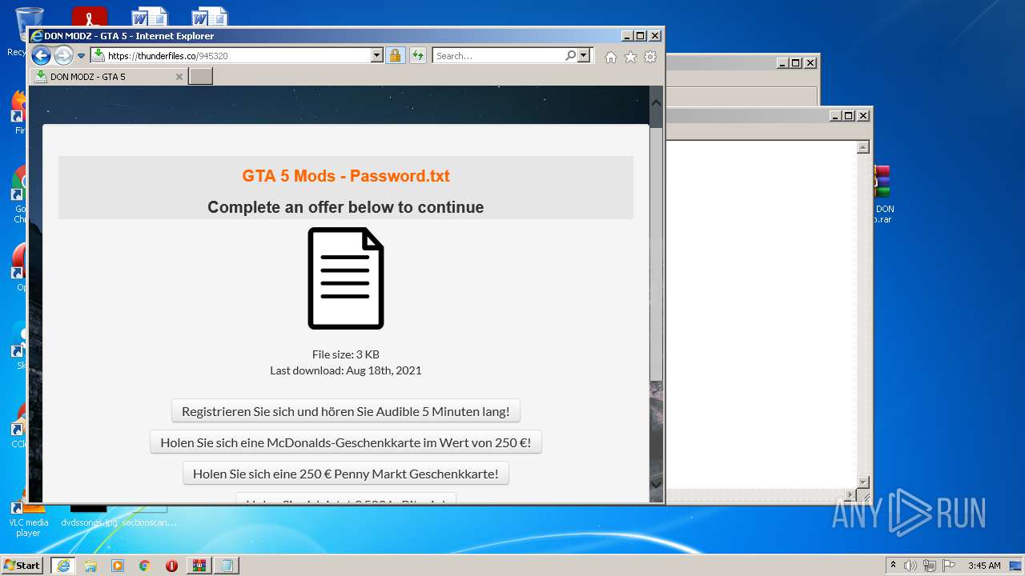Show hidden tray icons arrow
Image resolution: width=1025 pixels, height=576 pixels.
[893, 566]
